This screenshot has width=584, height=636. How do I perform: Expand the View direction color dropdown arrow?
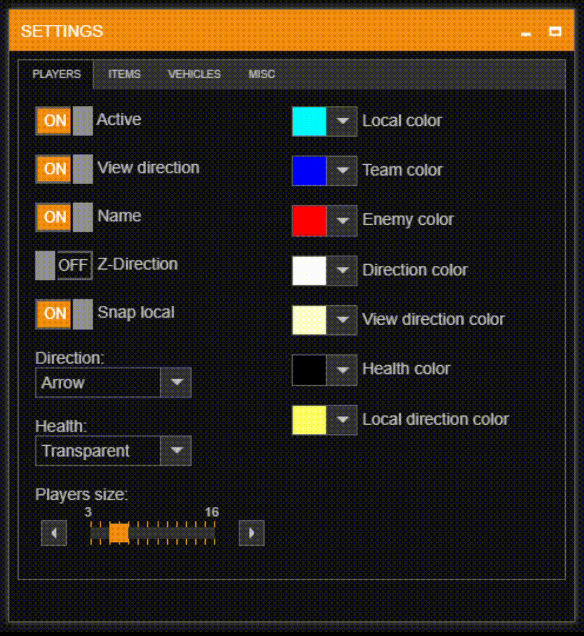(342, 320)
